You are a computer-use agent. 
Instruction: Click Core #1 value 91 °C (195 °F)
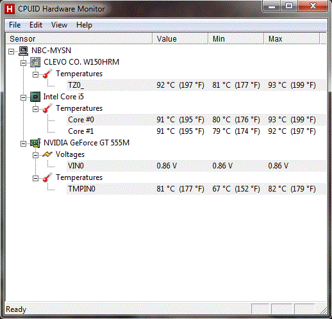pyautogui.click(x=180, y=131)
